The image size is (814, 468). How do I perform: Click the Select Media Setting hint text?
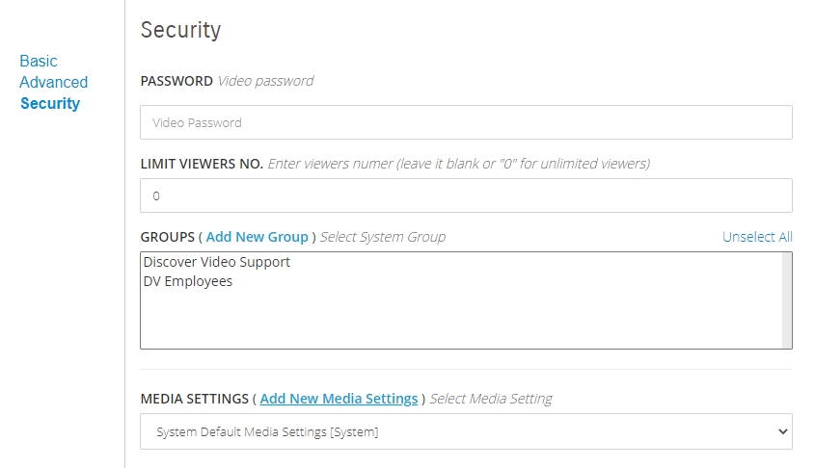click(491, 399)
